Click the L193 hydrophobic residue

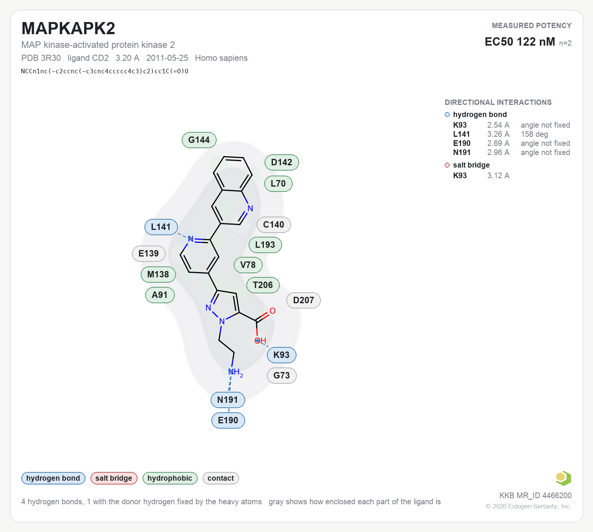(x=265, y=245)
